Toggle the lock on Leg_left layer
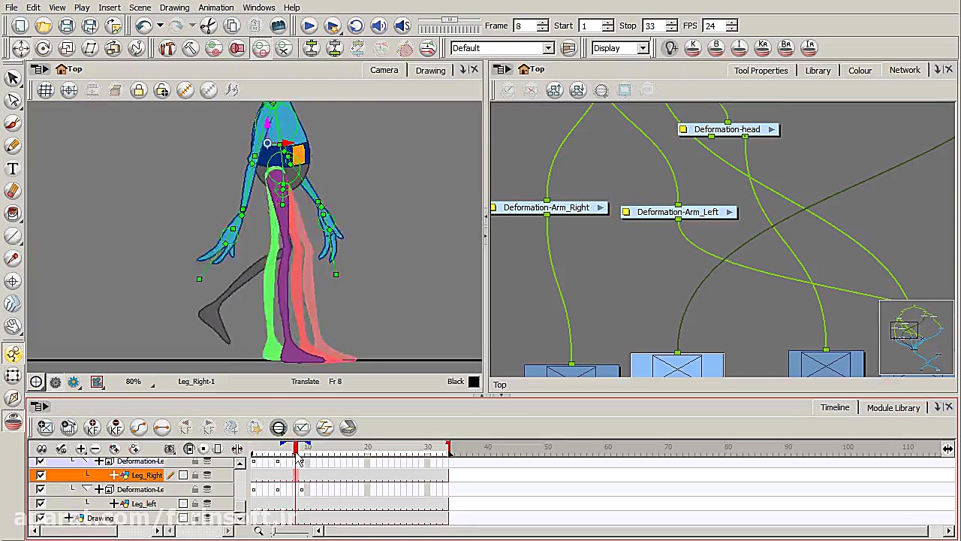The image size is (961, 541). [x=195, y=503]
